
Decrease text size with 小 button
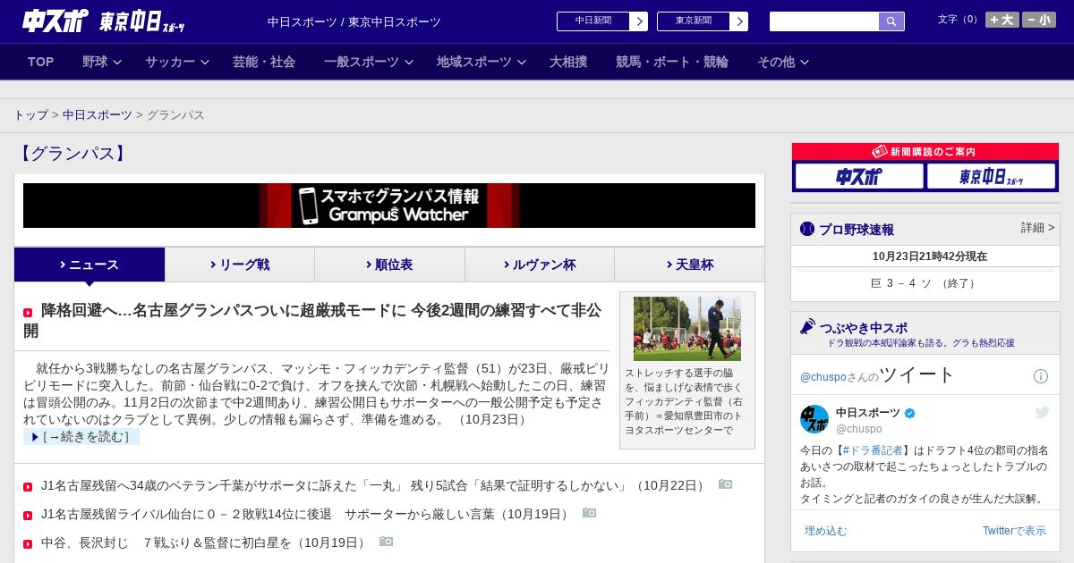[1039, 20]
